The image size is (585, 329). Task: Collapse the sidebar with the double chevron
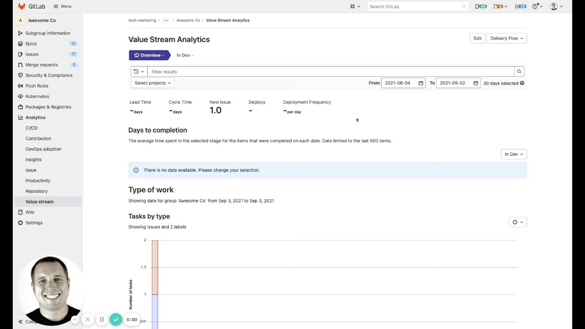point(21,322)
